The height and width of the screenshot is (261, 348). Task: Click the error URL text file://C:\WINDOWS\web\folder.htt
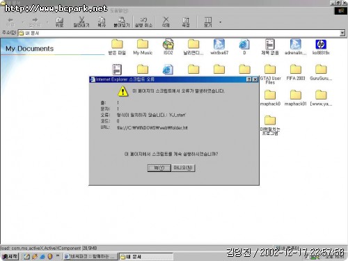152,127
